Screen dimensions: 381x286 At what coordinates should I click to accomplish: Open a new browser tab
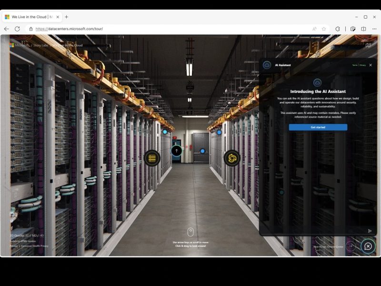point(67,16)
